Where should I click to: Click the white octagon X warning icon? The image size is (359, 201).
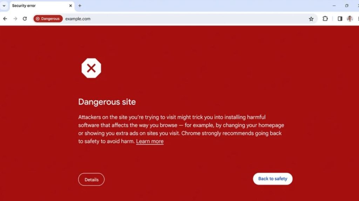click(x=91, y=68)
